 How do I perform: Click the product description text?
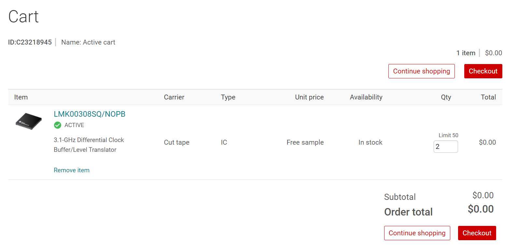89,145
